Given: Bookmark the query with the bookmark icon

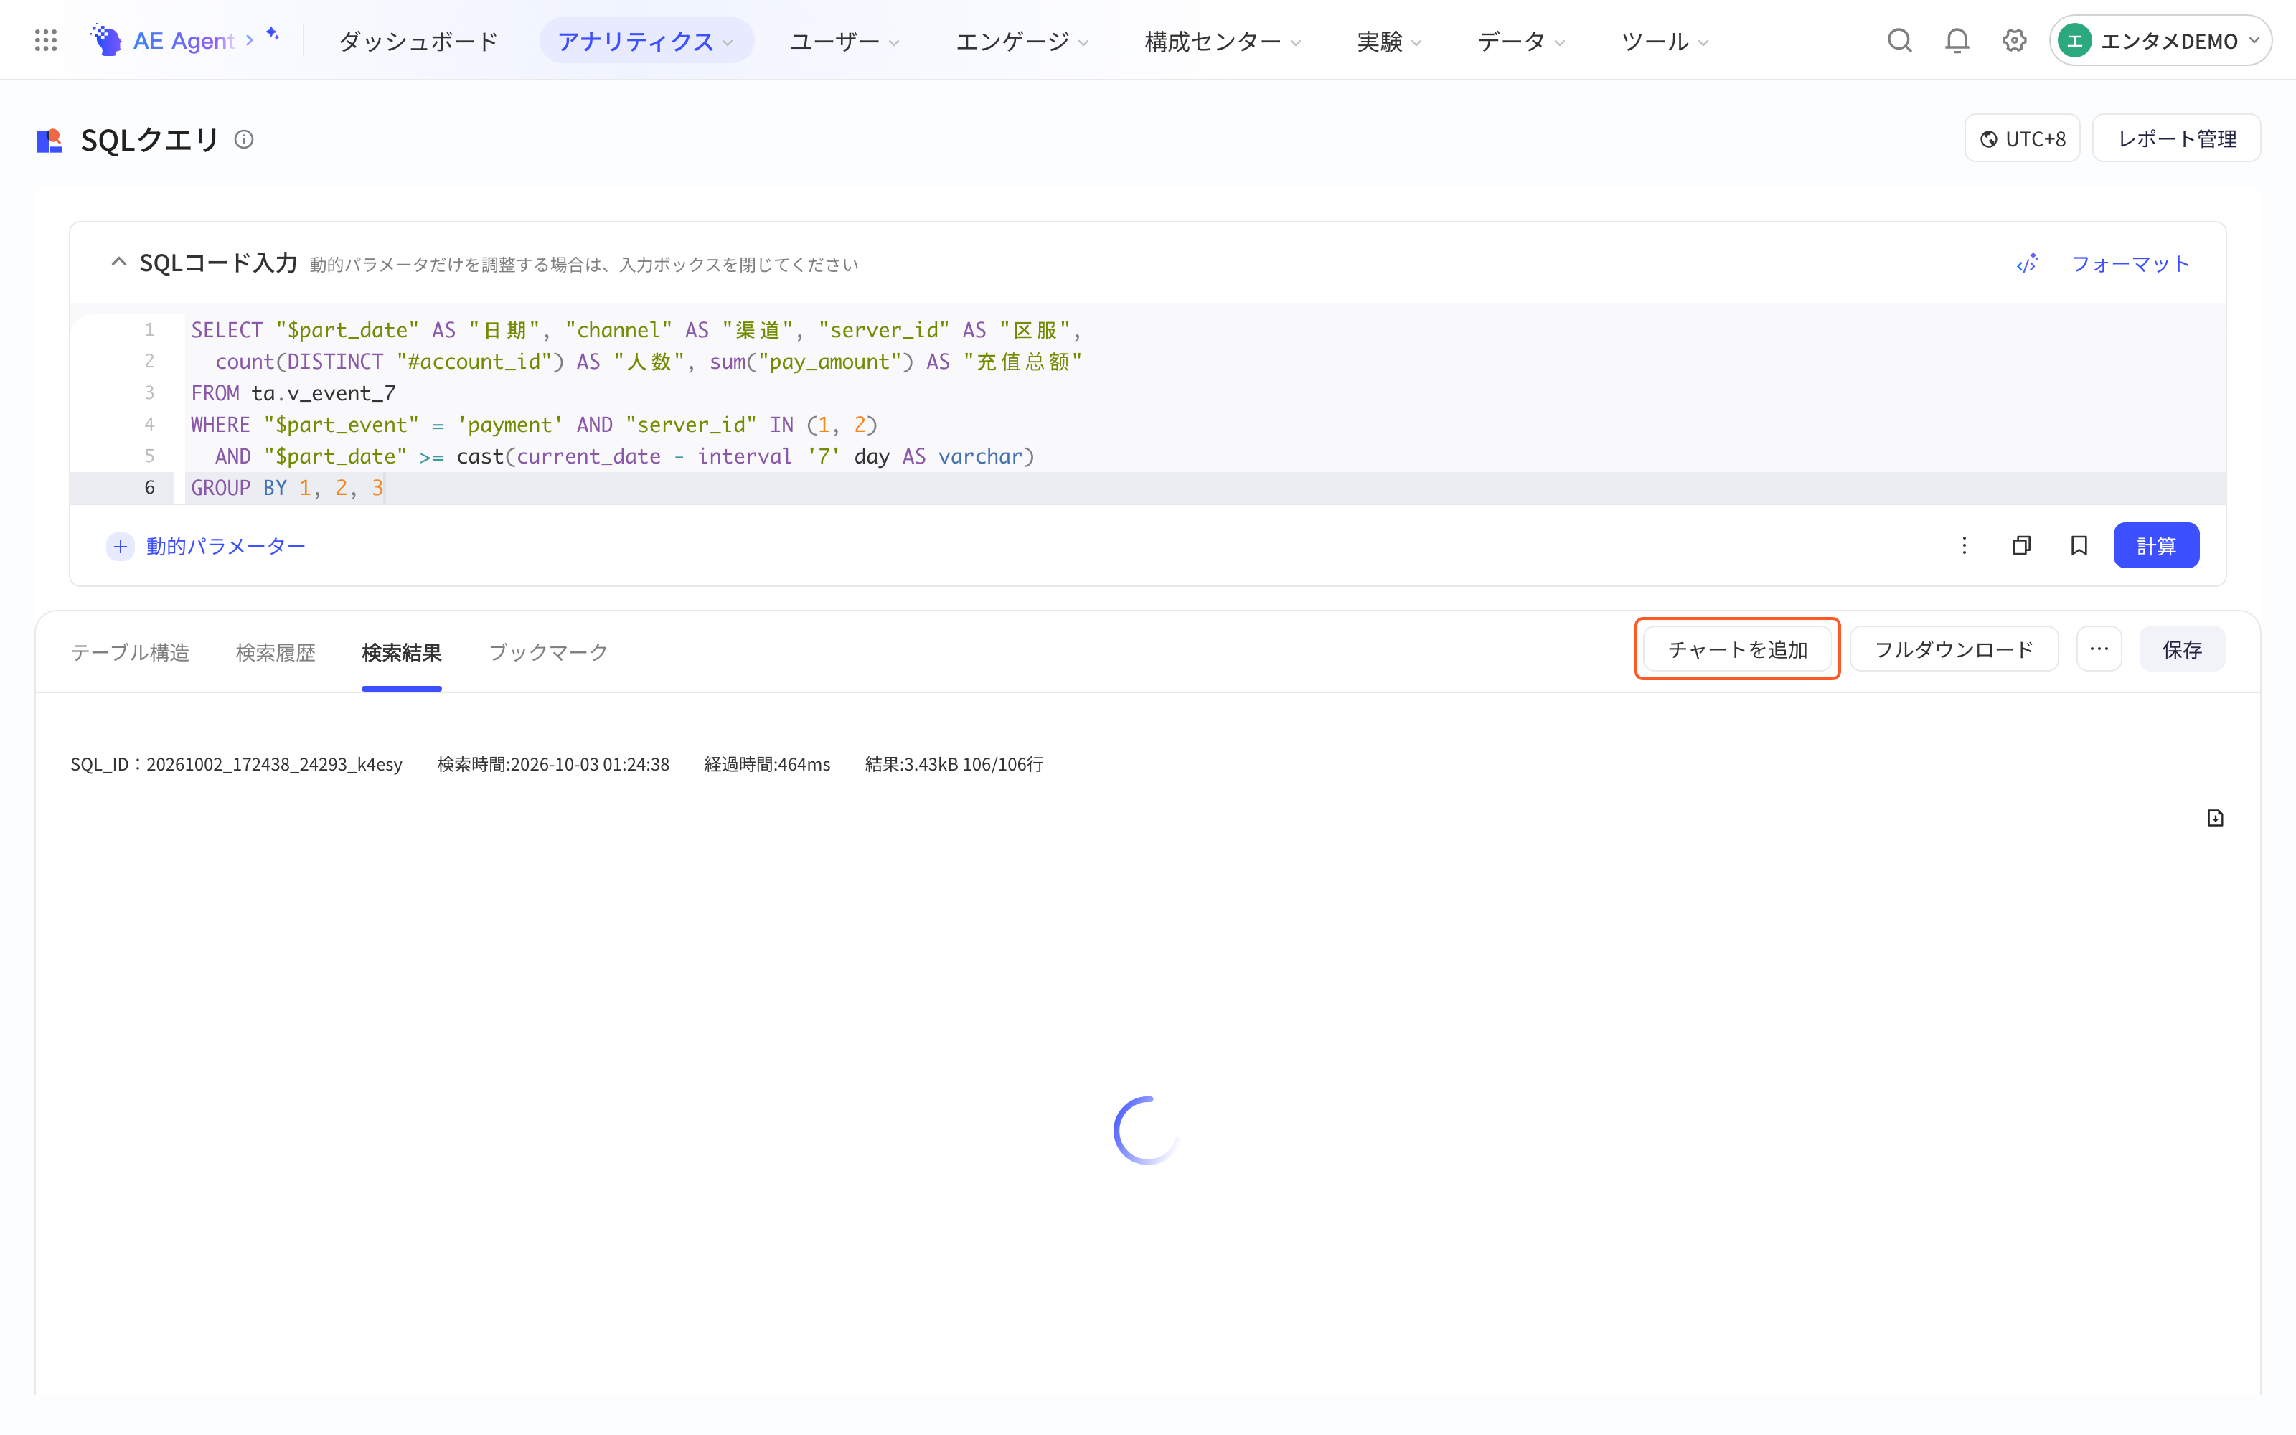Looking at the screenshot, I should pyautogui.click(x=2079, y=545).
